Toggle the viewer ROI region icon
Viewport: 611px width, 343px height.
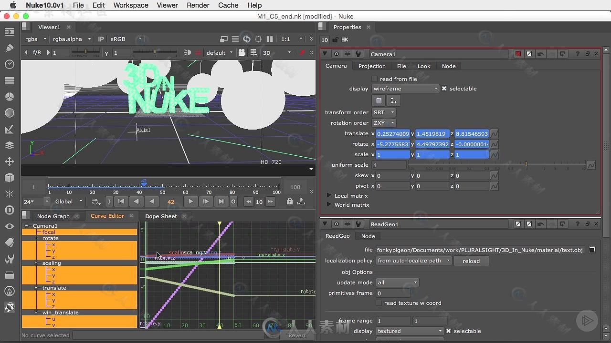click(x=258, y=39)
